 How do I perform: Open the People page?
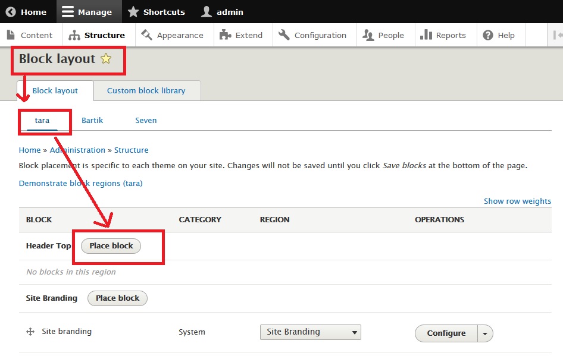384,35
